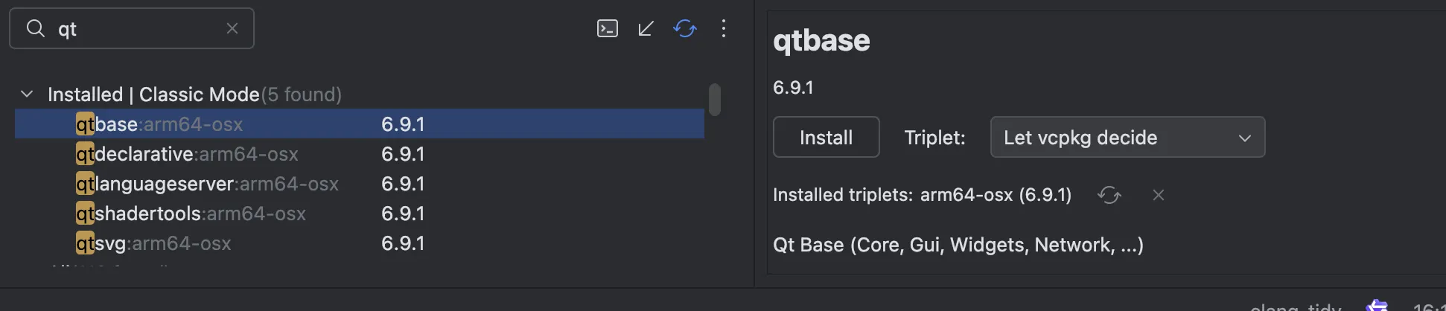
Task: Click the diagonal down-left arrow toolbar icon
Action: [646, 29]
